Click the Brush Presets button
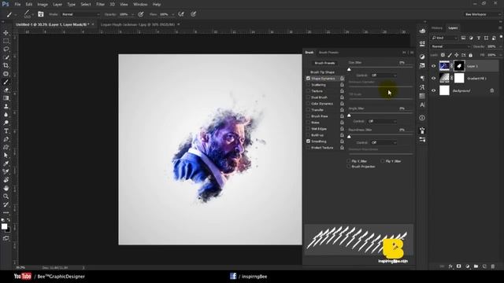The height and width of the screenshot is (283, 504). (x=324, y=63)
